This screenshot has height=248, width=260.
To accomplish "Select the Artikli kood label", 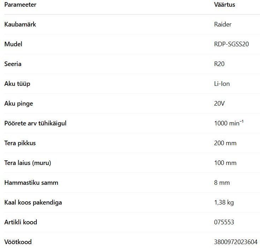I will pos(20,222).
